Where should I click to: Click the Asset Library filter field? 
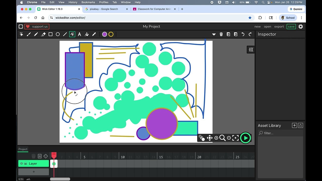click(280, 133)
